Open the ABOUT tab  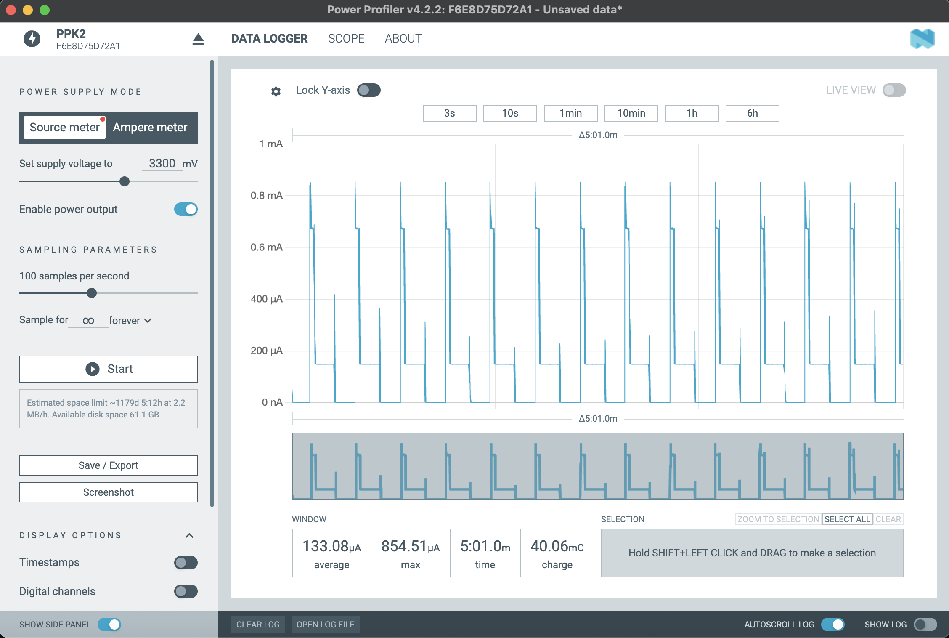point(403,38)
